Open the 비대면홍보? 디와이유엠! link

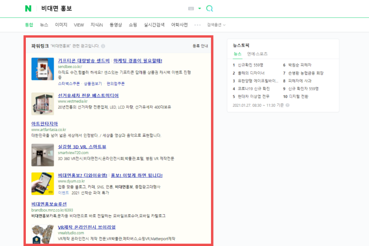82,175
